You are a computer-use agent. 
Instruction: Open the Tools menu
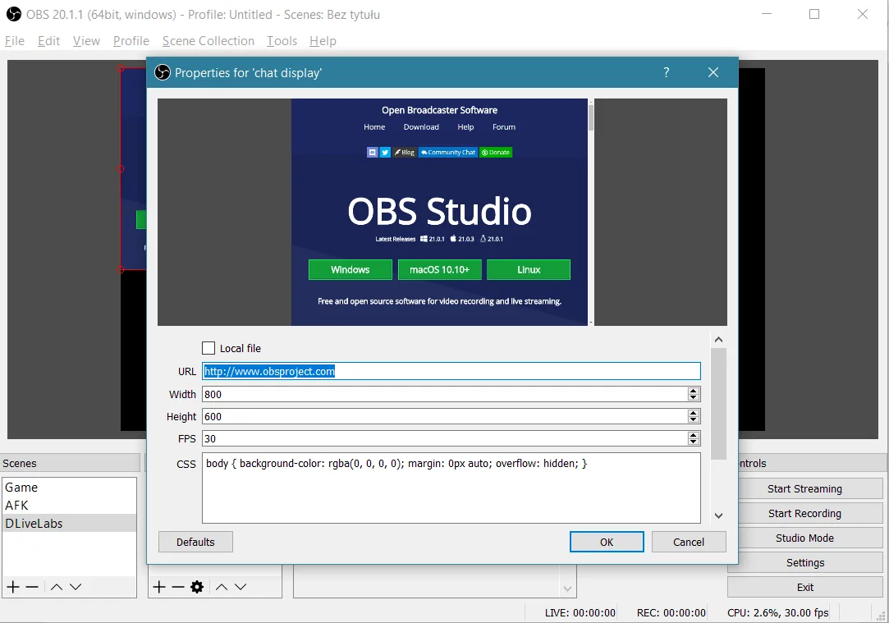click(282, 41)
